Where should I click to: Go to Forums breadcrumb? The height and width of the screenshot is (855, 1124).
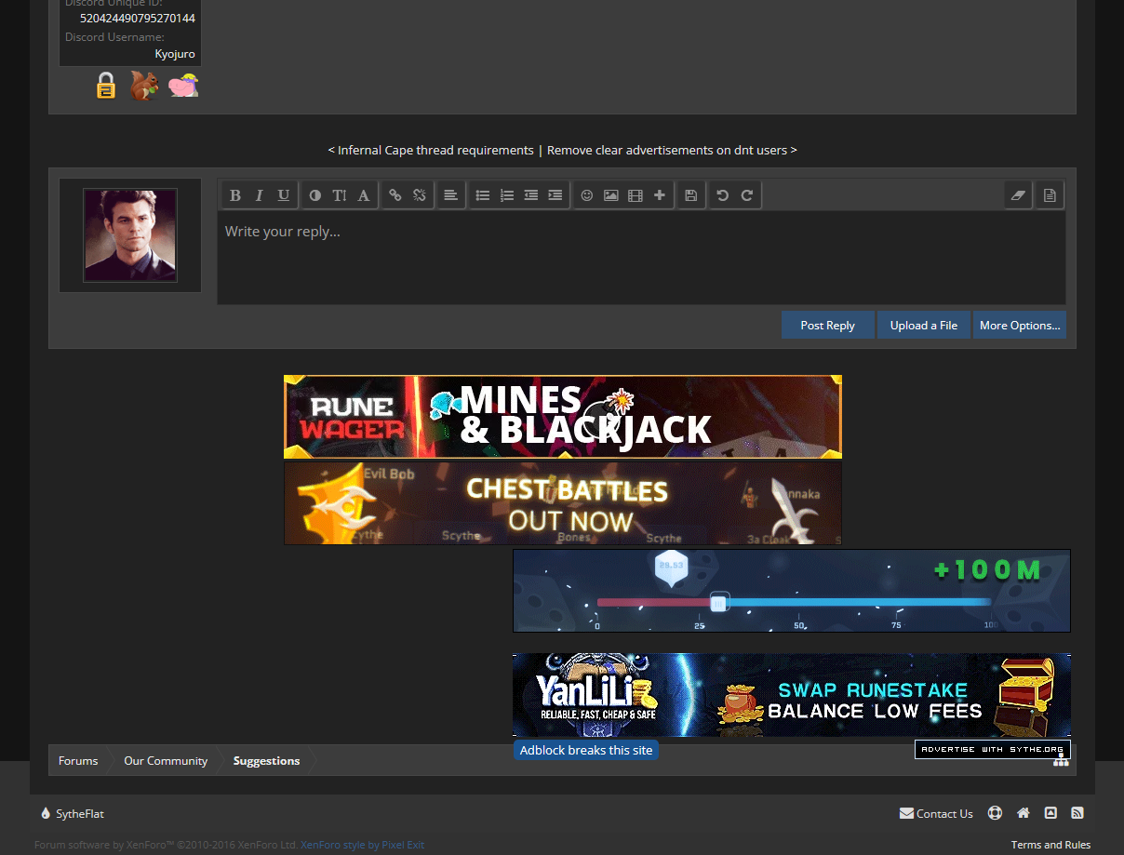[78, 760]
